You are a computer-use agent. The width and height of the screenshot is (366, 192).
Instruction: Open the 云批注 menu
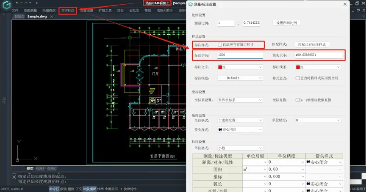click(134, 11)
